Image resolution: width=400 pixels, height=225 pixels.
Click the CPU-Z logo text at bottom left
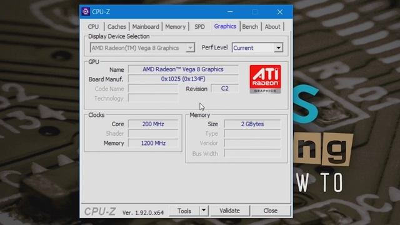pyautogui.click(x=100, y=211)
